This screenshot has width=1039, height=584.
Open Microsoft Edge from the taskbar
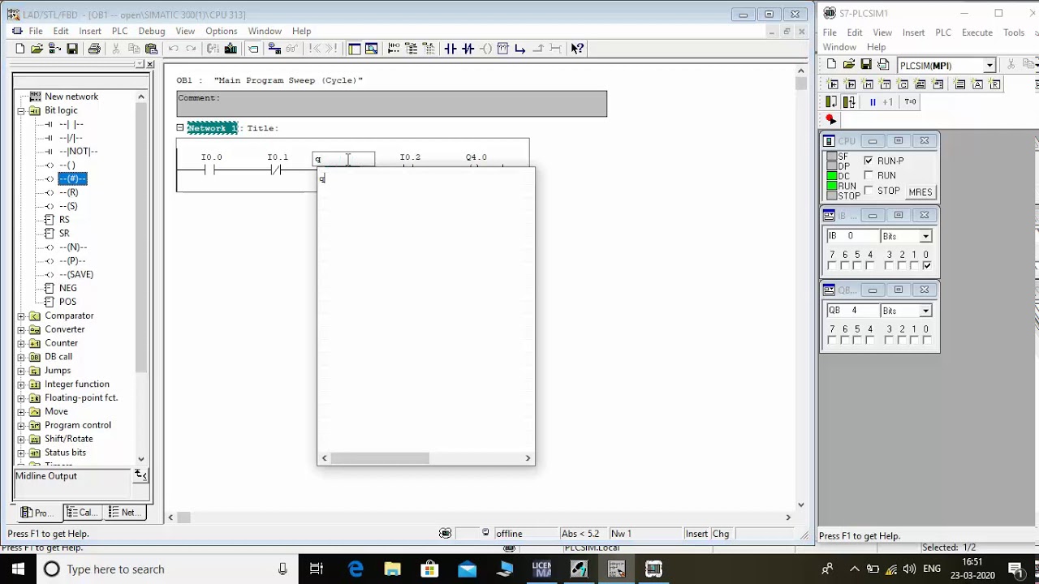tap(356, 569)
